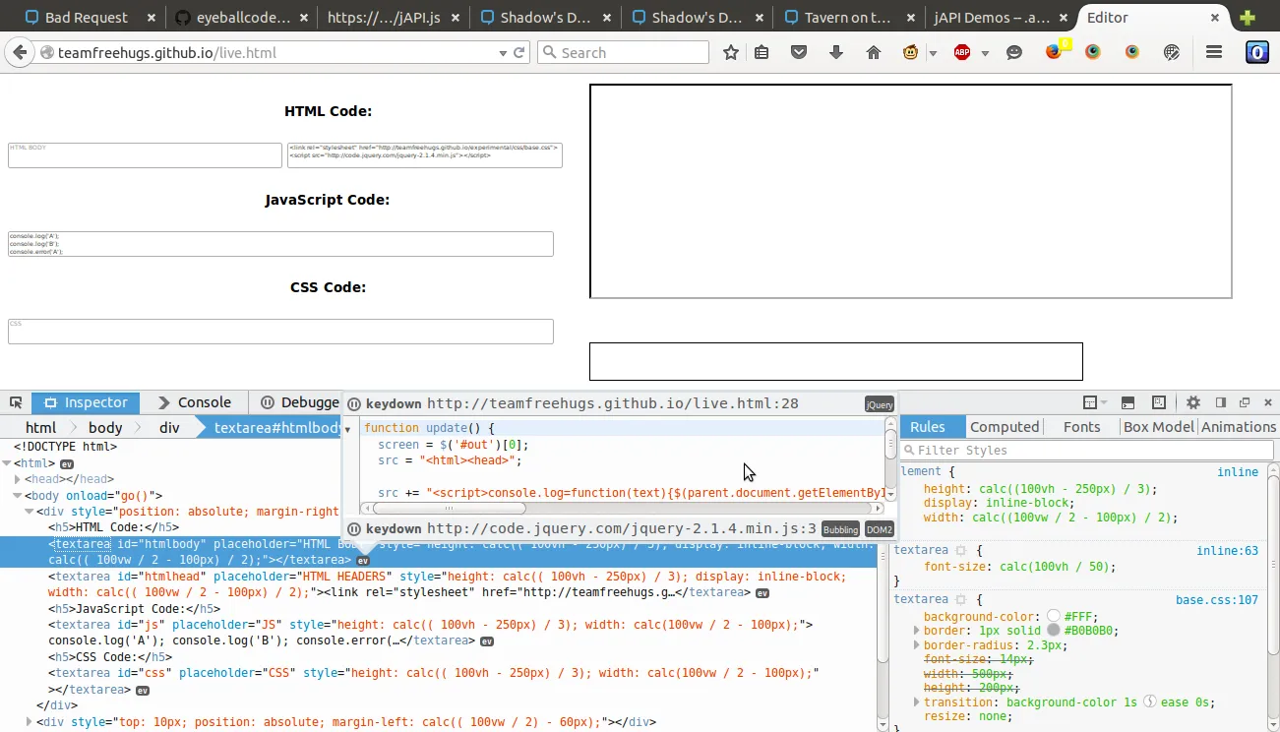The height and width of the screenshot is (732, 1280).
Task: Click the JavaScript code textarea on page
Action: pos(280,244)
